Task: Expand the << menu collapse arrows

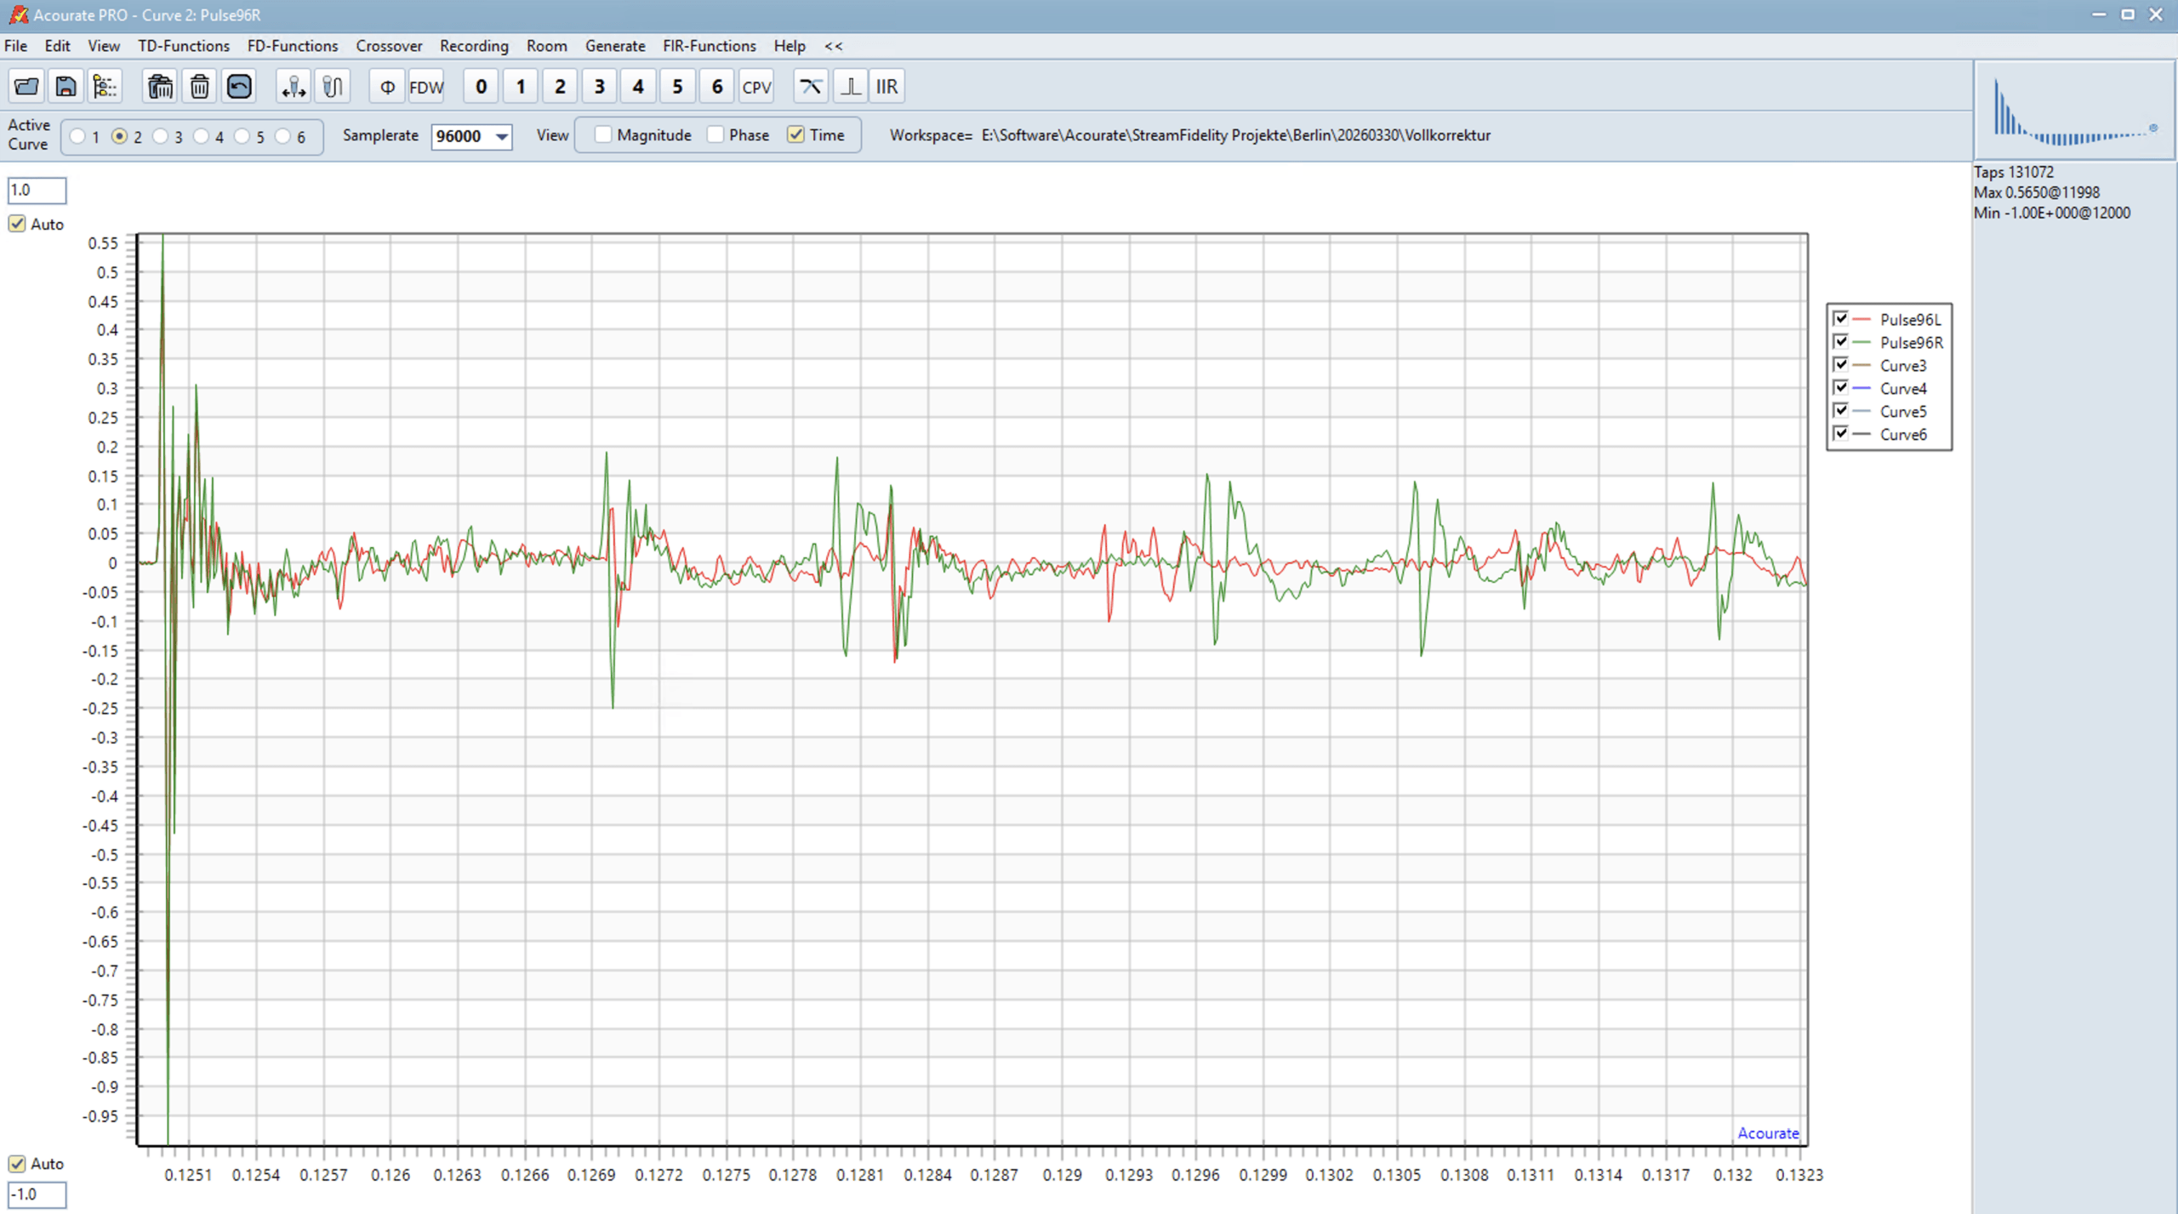Action: (833, 46)
